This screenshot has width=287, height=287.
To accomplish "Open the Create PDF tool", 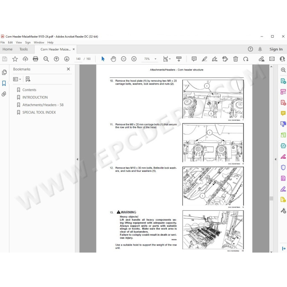I will (x=283, y=102).
